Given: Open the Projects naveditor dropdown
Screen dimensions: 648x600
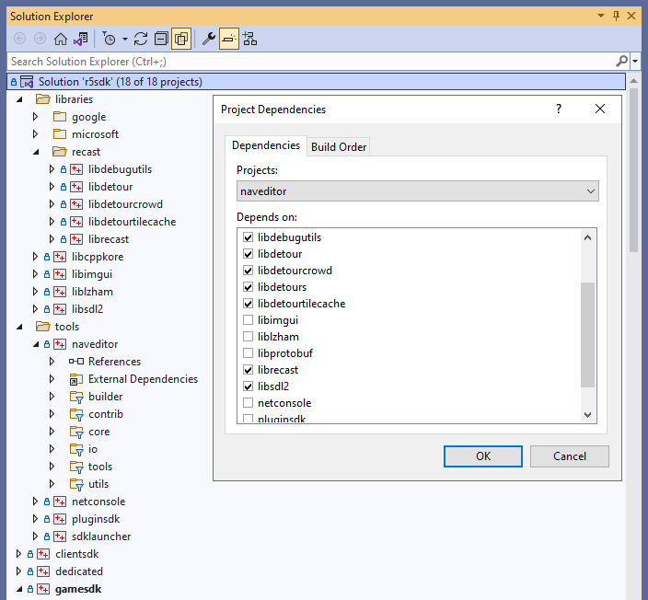Looking at the screenshot, I should click(x=417, y=190).
